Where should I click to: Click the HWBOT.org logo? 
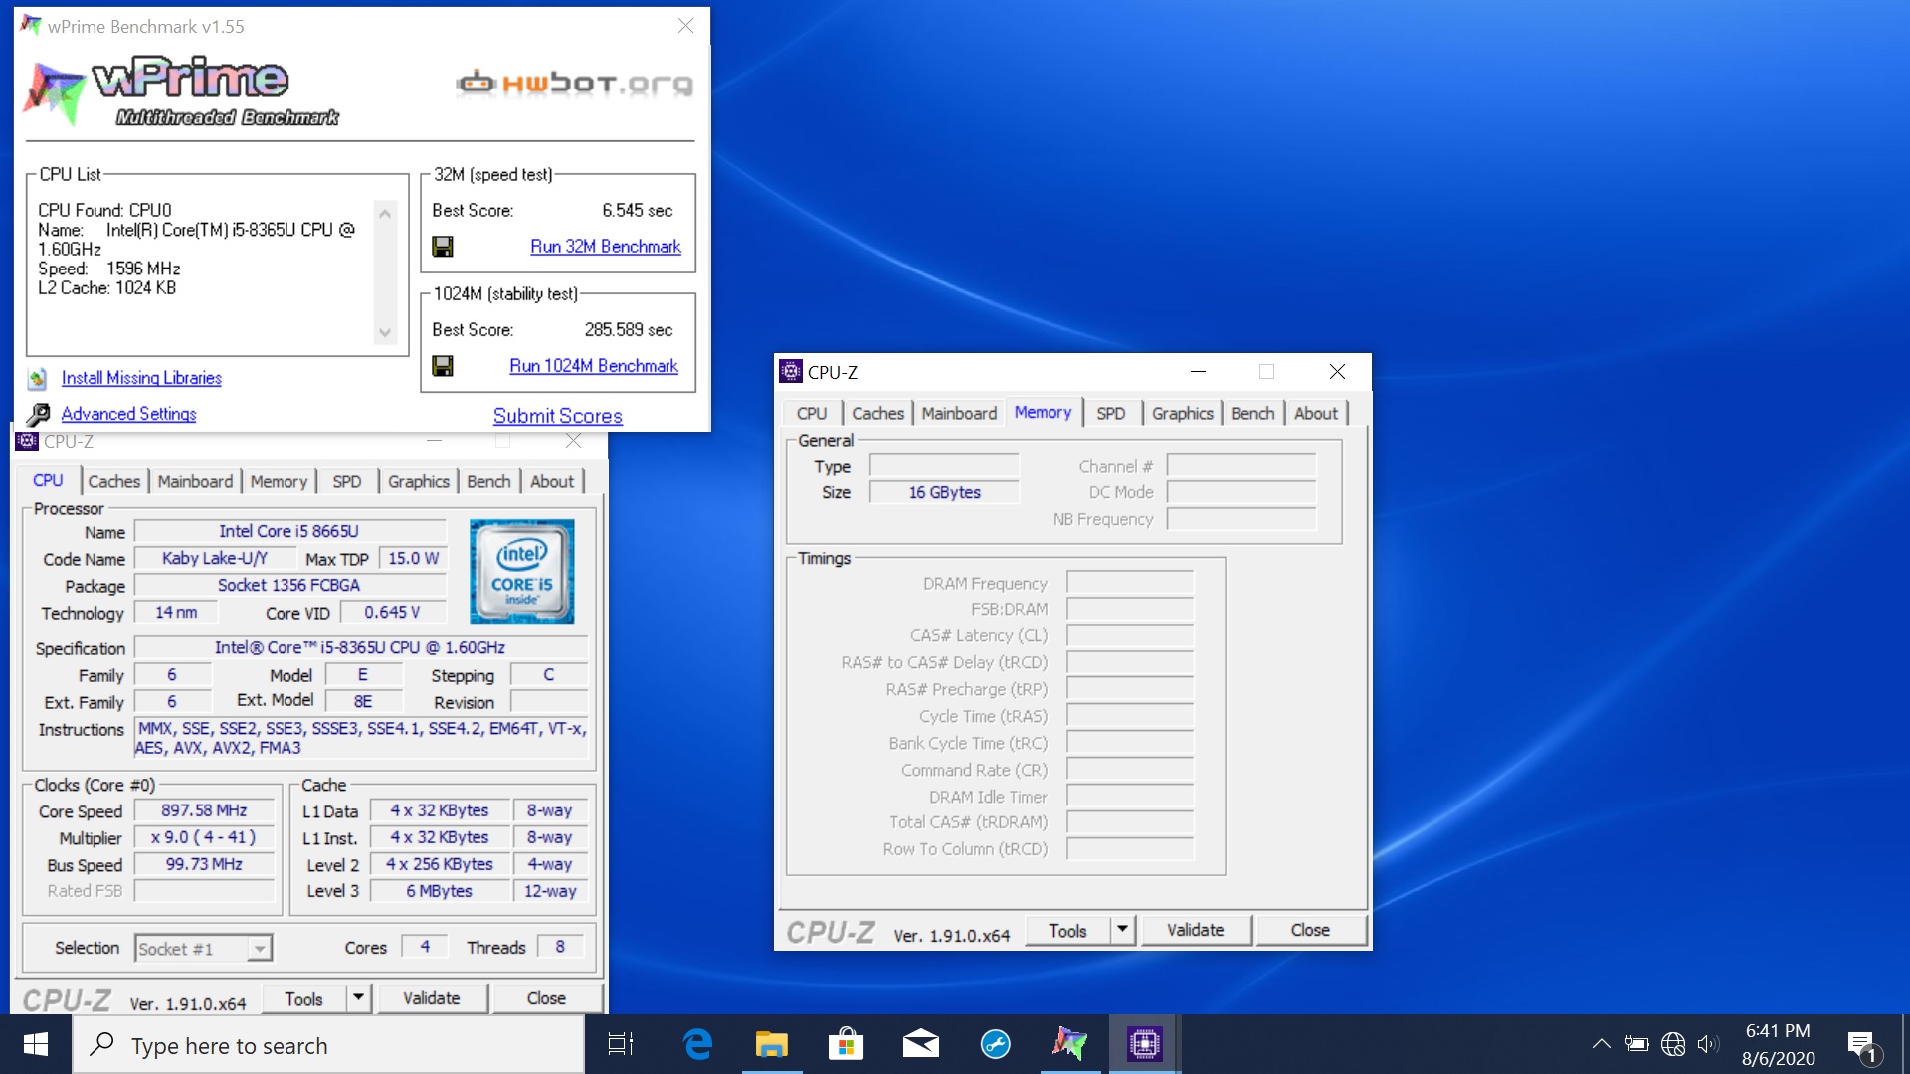pyautogui.click(x=574, y=84)
